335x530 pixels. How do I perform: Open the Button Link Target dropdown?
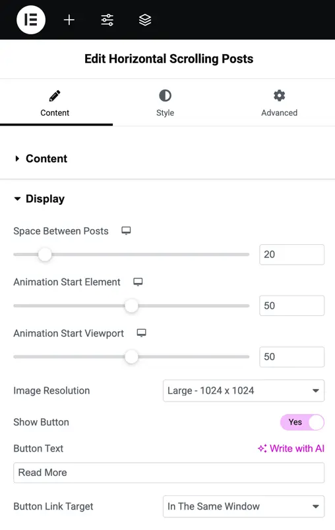coord(243,506)
